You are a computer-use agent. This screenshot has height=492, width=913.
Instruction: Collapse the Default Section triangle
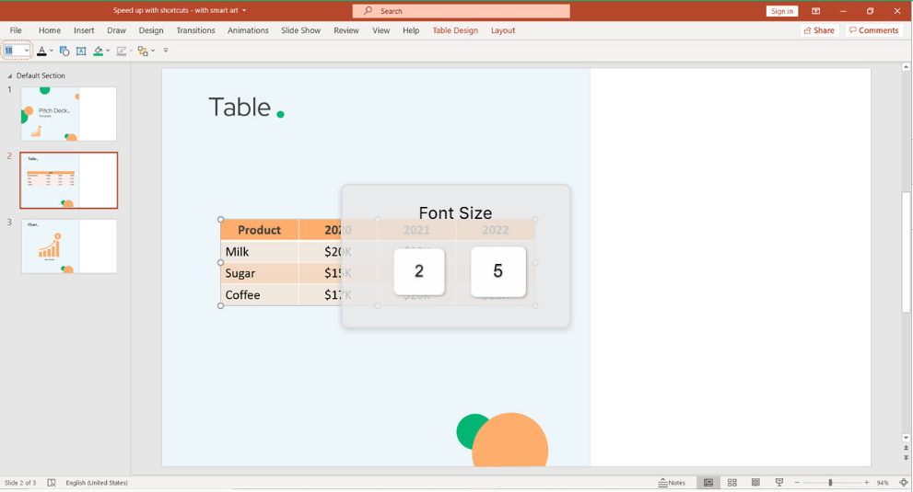point(10,76)
